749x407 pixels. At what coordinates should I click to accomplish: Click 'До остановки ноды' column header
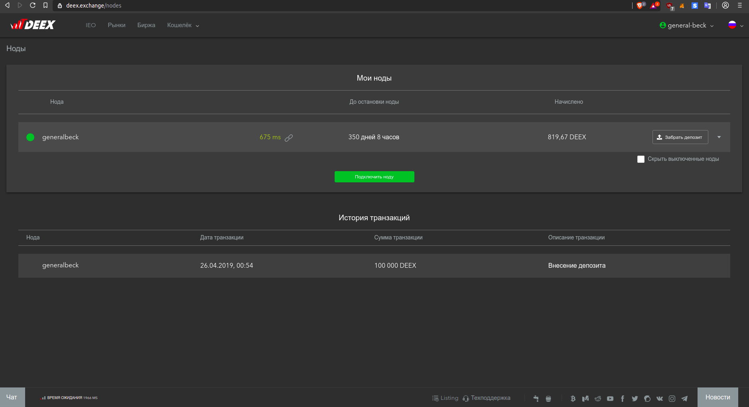coord(374,102)
